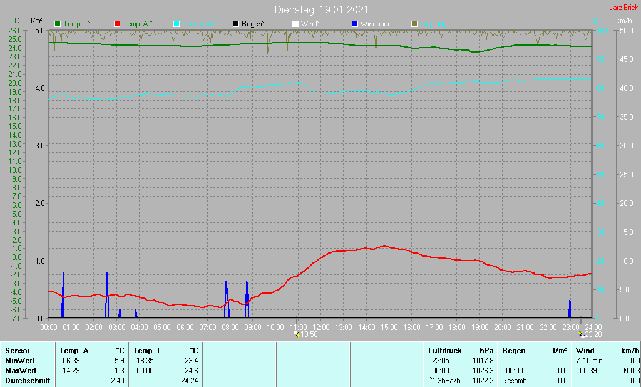Click the green Temp. I. legend swatch
641x387 pixels.
58,24
